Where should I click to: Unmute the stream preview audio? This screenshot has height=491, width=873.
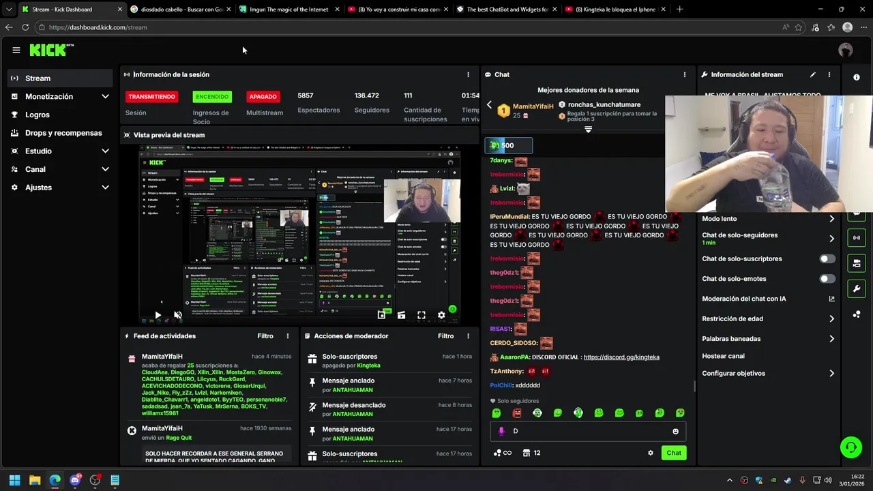point(178,315)
